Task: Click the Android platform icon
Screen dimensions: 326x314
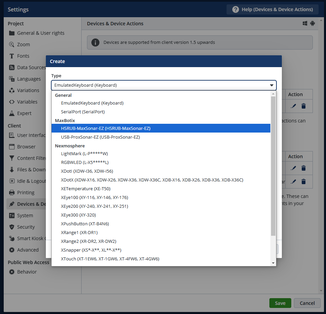Action: pos(313,24)
